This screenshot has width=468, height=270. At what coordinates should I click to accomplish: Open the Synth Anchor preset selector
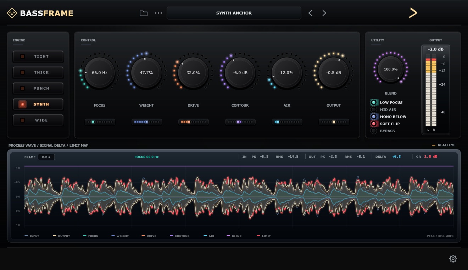tap(234, 13)
